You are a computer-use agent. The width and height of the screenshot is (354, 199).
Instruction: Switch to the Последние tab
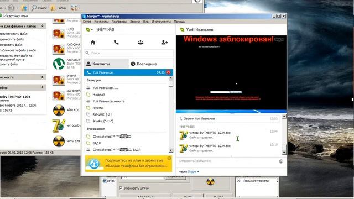coord(151,64)
